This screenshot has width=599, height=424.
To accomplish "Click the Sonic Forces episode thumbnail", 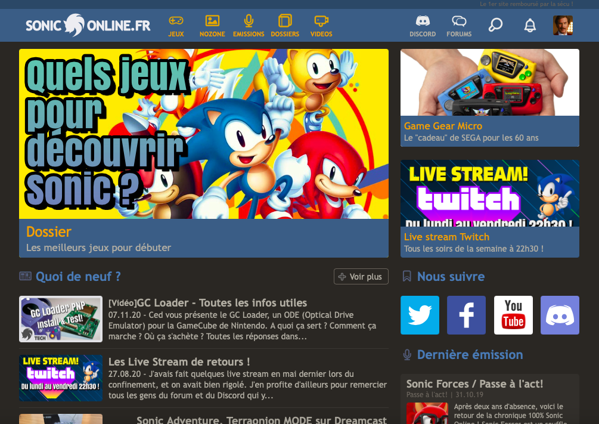I will tap(427, 413).
